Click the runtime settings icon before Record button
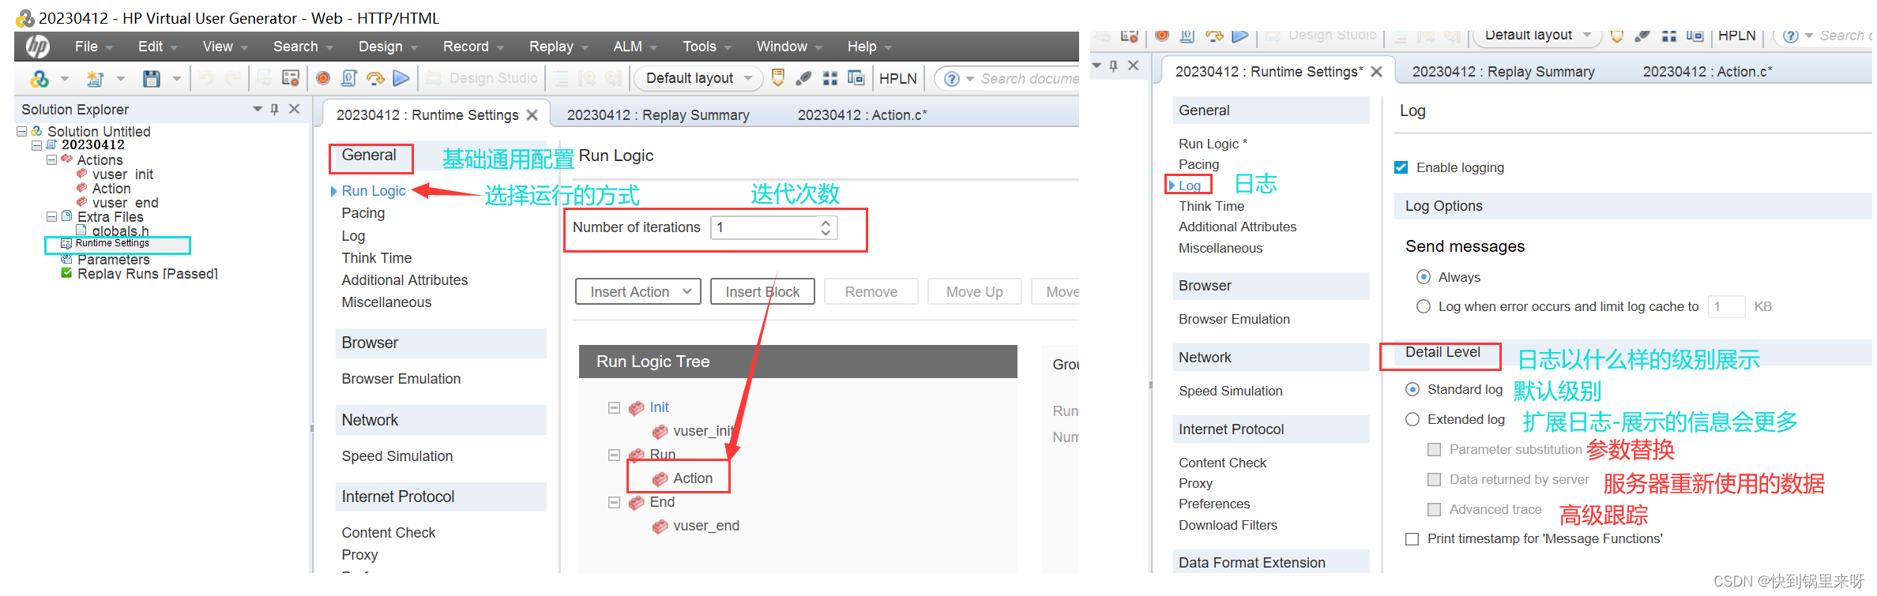The image size is (1877, 596). click(x=291, y=78)
